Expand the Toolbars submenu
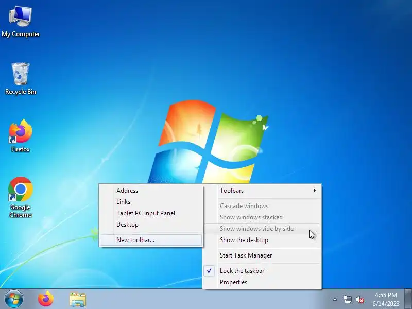Screen dimensions: 412x309 click(x=262, y=191)
